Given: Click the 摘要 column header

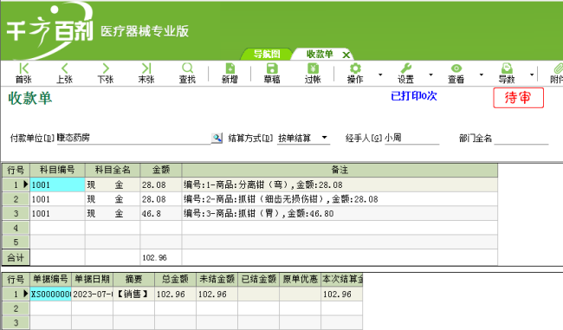Looking at the screenshot, I should click(134, 279).
